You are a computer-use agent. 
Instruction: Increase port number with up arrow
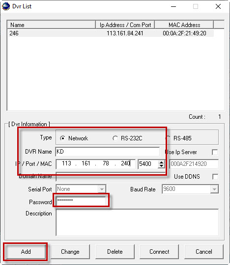(x=162, y=162)
